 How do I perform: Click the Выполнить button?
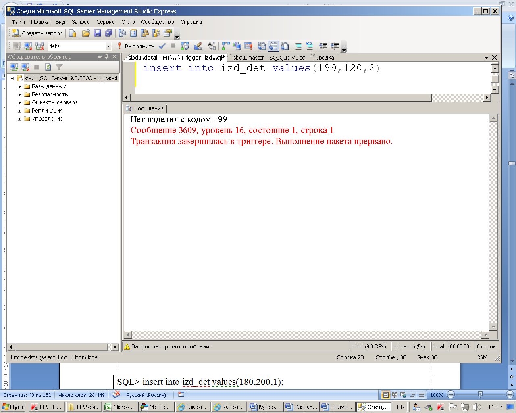[135, 46]
